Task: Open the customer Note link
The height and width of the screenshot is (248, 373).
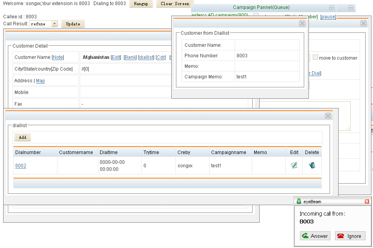Action: pos(58,57)
